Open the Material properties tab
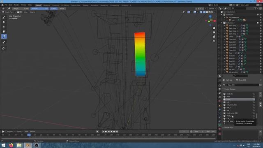The height and width of the screenshot is (148, 263). click(x=219, y=129)
